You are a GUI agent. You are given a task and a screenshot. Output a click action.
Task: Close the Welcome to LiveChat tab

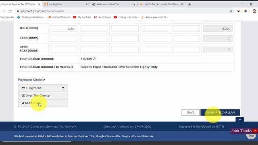pyautogui.click(x=134, y=4)
